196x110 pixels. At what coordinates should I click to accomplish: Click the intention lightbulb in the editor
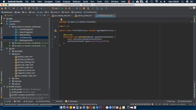pos(61,20)
